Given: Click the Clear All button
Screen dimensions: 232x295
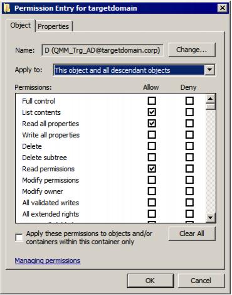Looking at the screenshot, I should [192, 233].
